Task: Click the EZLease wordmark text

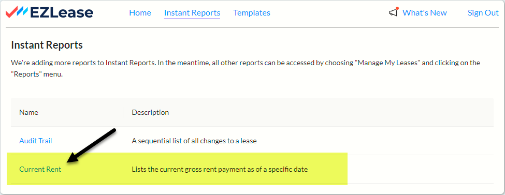Action: pos(62,13)
